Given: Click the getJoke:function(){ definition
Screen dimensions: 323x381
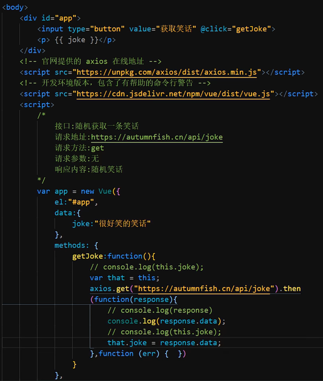Looking at the screenshot, I should (x=114, y=256).
